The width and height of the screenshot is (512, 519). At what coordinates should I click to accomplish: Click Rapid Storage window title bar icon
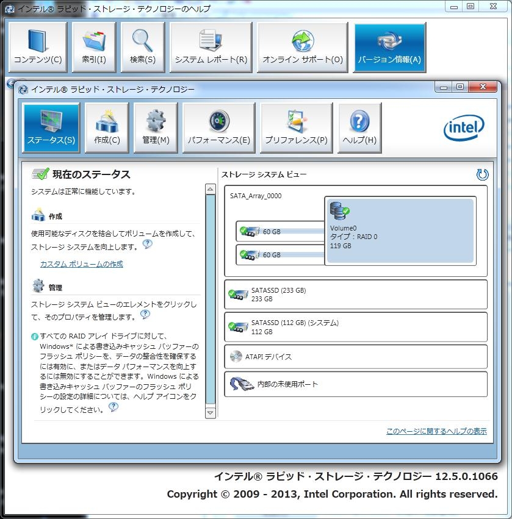(x=23, y=90)
